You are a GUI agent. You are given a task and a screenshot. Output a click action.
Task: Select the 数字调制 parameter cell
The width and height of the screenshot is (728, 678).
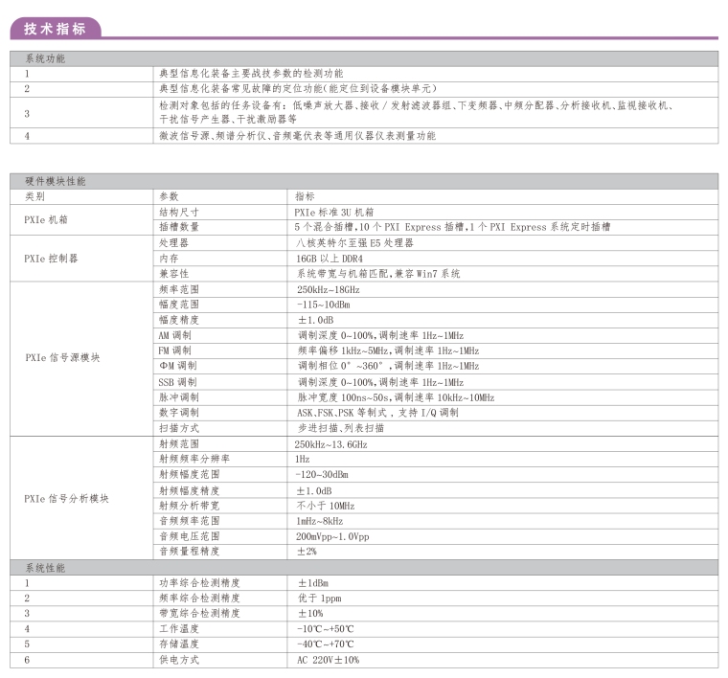click(x=178, y=413)
